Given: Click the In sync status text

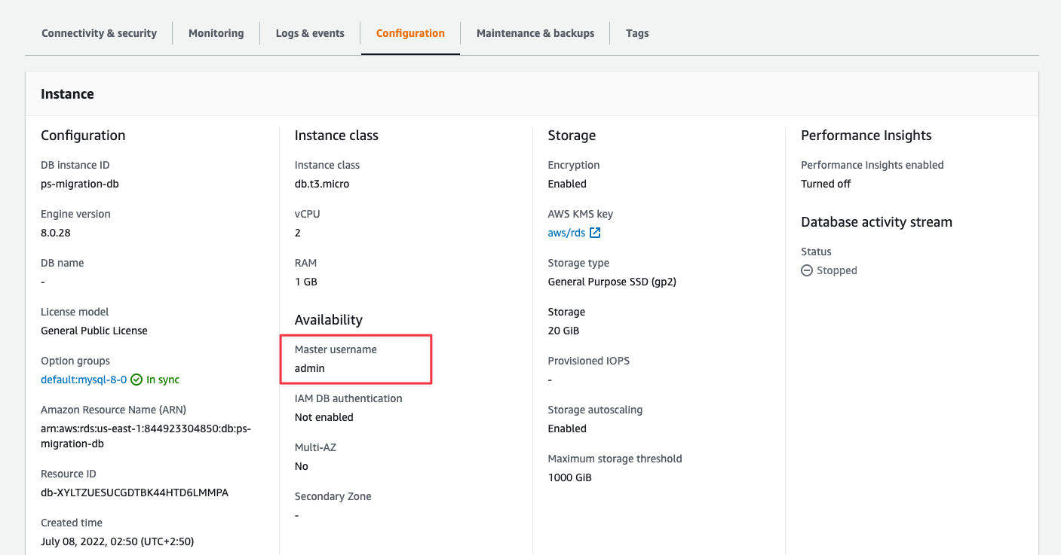Looking at the screenshot, I should [x=163, y=380].
